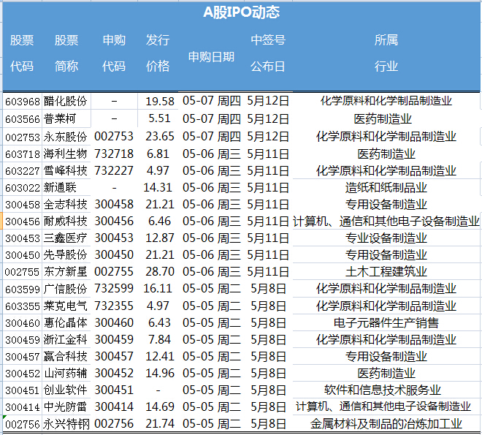Image resolution: width=482 pixels, height=435 pixels.
Task: Select the 中光防雷 name cell
Action: [x=66, y=407]
